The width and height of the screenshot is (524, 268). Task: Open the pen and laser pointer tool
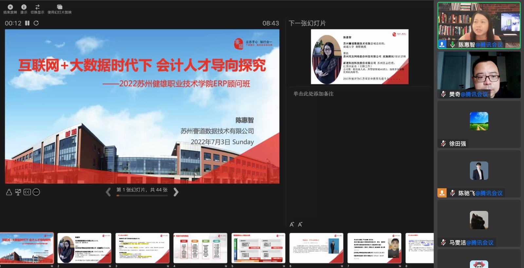click(x=9, y=192)
